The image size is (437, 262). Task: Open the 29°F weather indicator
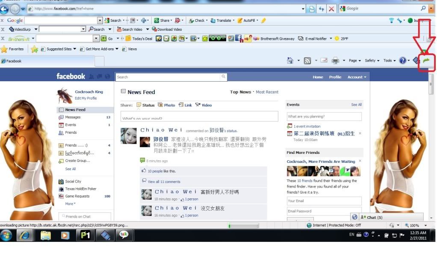[x=341, y=39]
